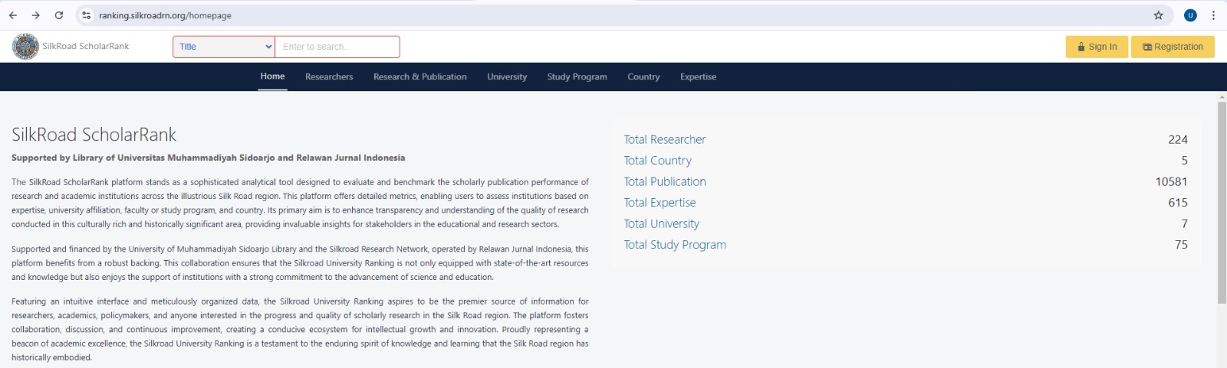The width and height of the screenshot is (1227, 368).
Task: Open the Country menu item
Action: point(643,77)
